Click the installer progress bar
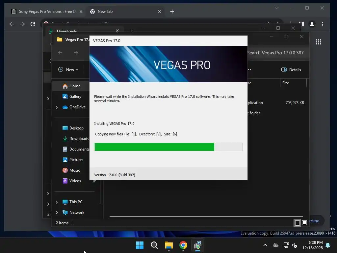Viewport: 337px width, 253px height. (x=168, y=147)
